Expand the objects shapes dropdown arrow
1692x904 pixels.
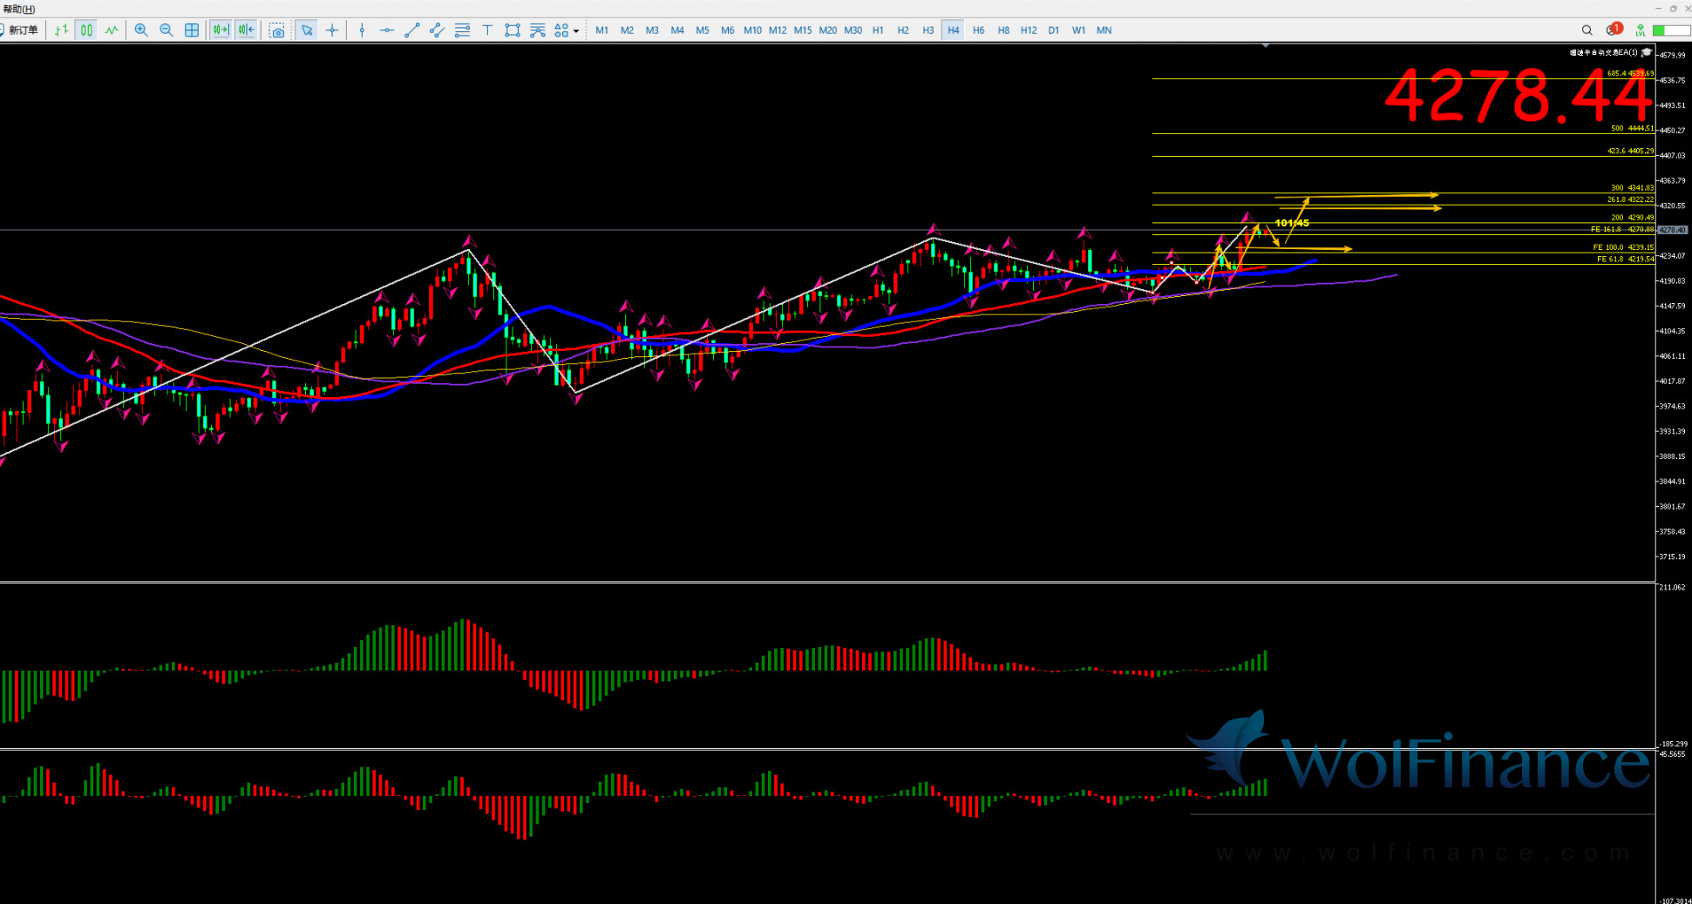point(576,31)
